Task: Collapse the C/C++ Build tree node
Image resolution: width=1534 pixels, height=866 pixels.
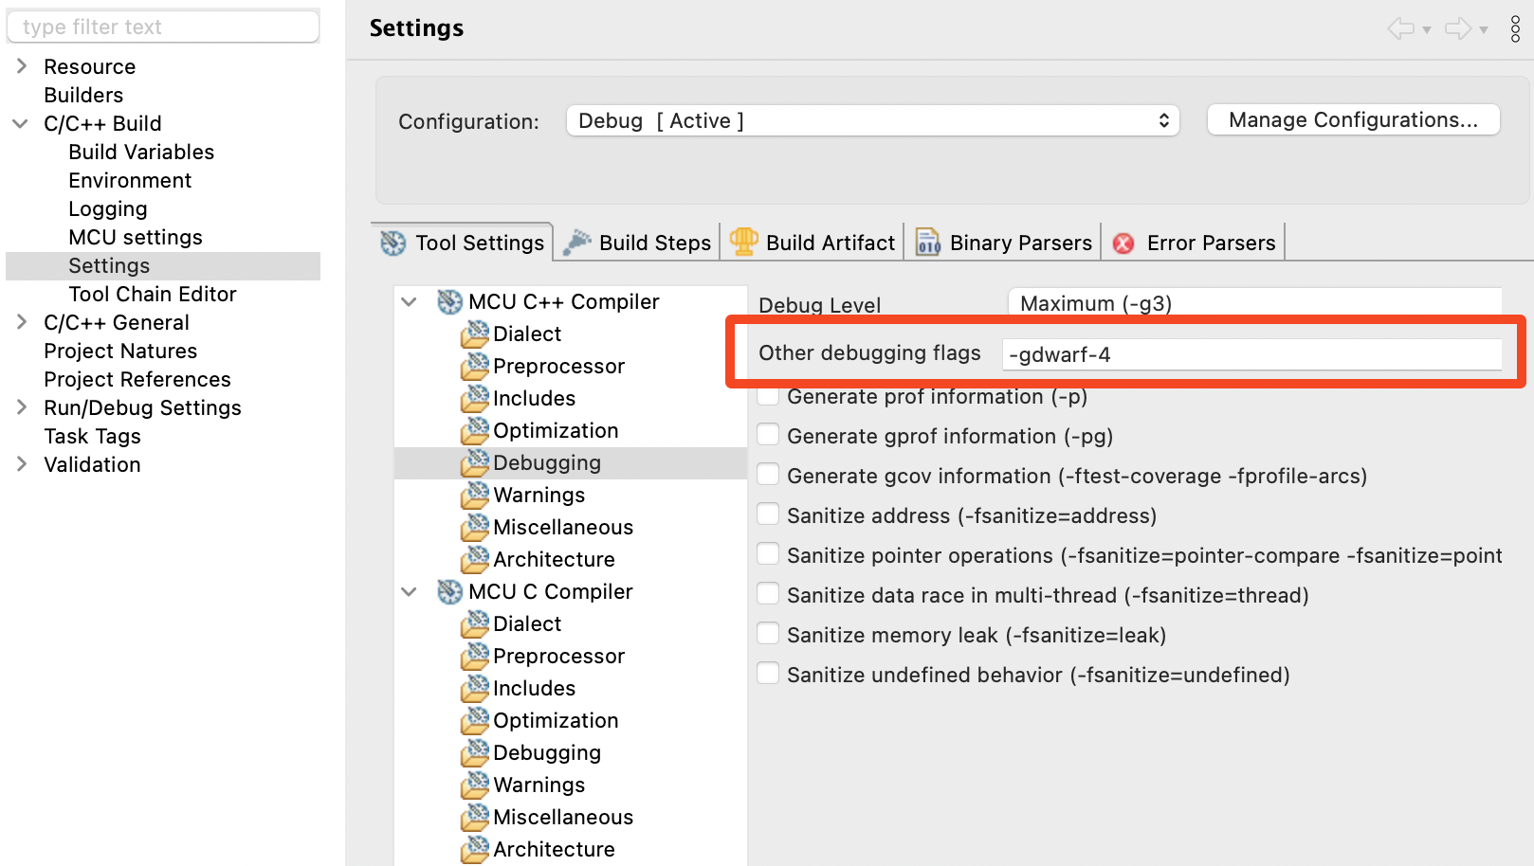Action: point(21,123)
